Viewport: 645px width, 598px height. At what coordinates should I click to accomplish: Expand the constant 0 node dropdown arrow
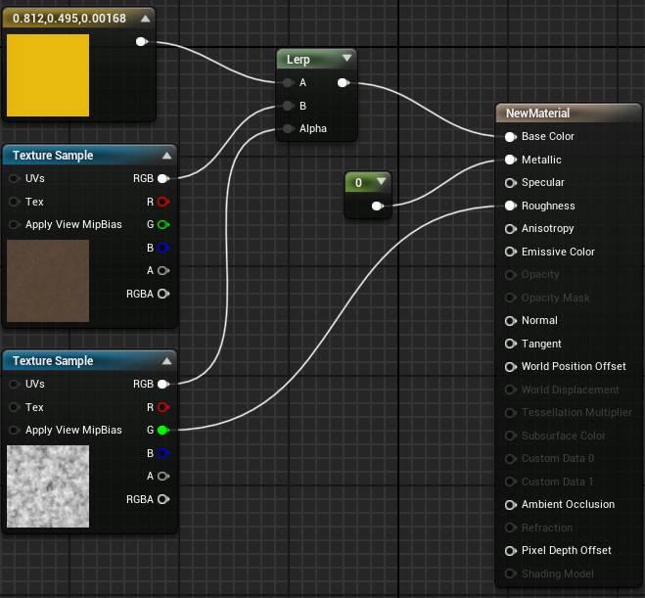pyautogui.click(x=381, y=181)
